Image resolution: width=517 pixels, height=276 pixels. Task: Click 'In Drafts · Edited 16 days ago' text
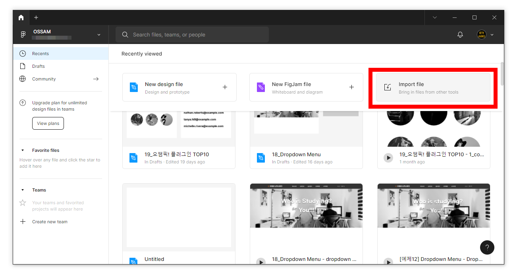click(x=302, y=162)
